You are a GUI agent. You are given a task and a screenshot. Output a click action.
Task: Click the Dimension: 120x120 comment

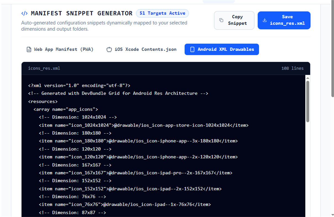click(75, 149)
